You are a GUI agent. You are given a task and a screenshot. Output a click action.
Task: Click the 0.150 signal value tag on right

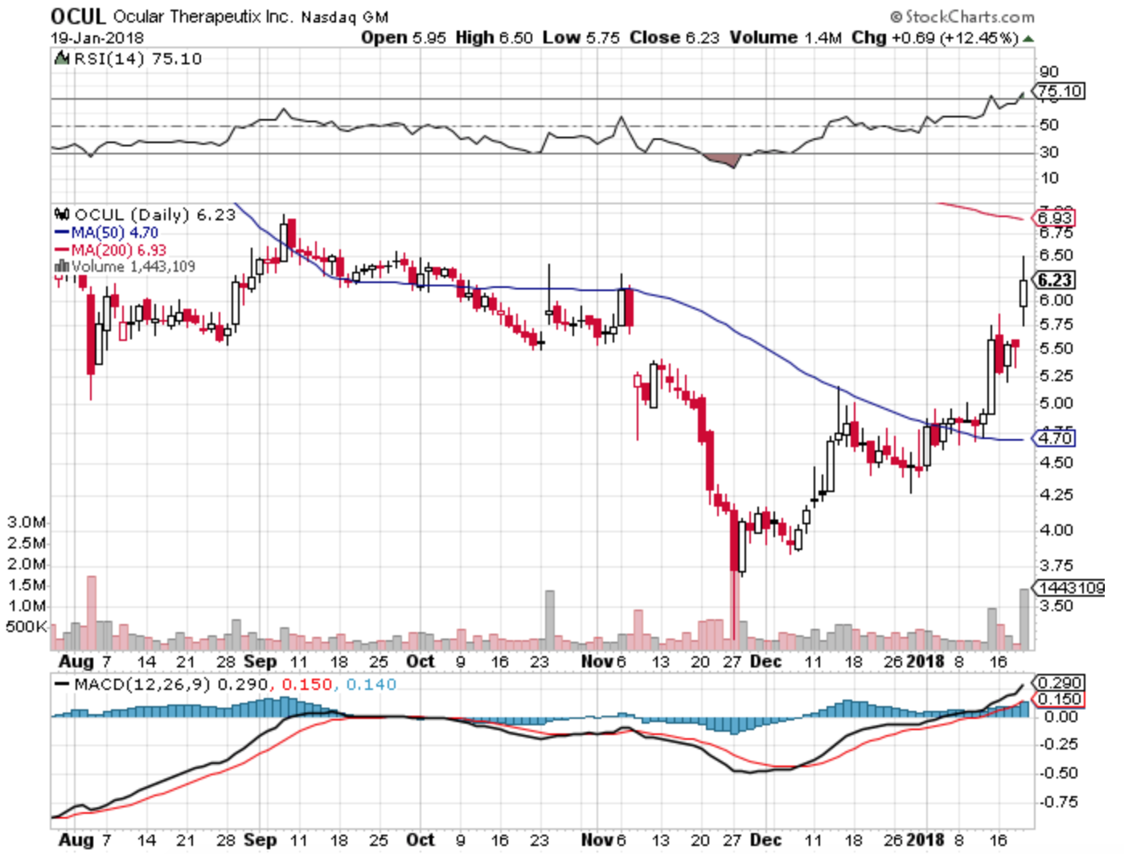pos(1060,699)
